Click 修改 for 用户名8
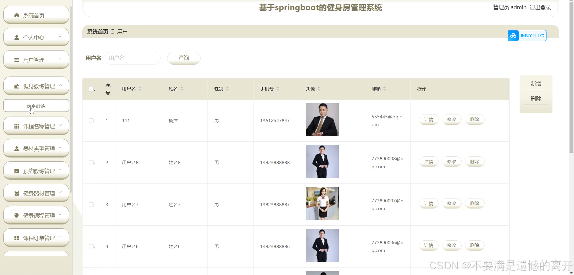 (x=452, y=162)
